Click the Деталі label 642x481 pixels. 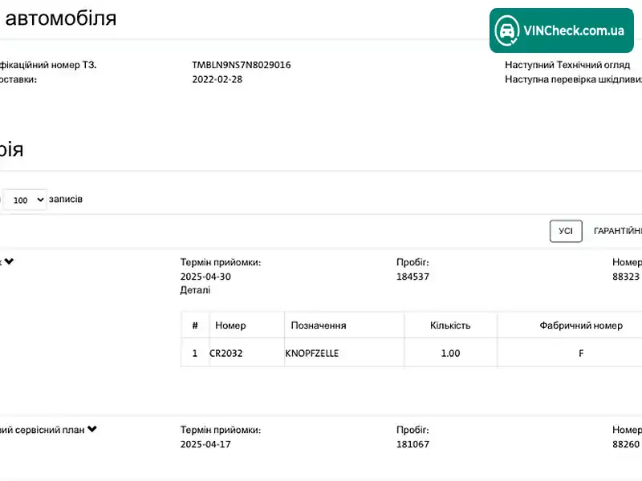(195, 290)
